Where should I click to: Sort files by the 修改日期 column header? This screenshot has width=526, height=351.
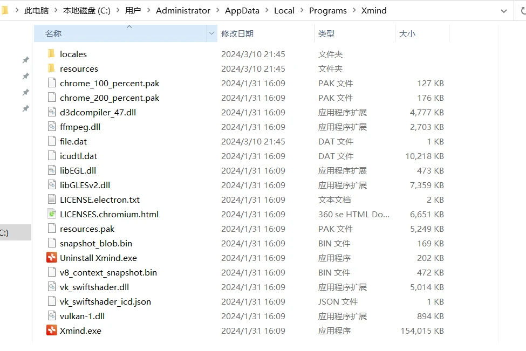coord(265,33)
